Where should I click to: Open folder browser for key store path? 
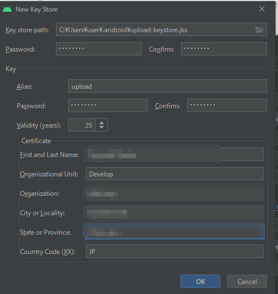click(x=259, y=29)
